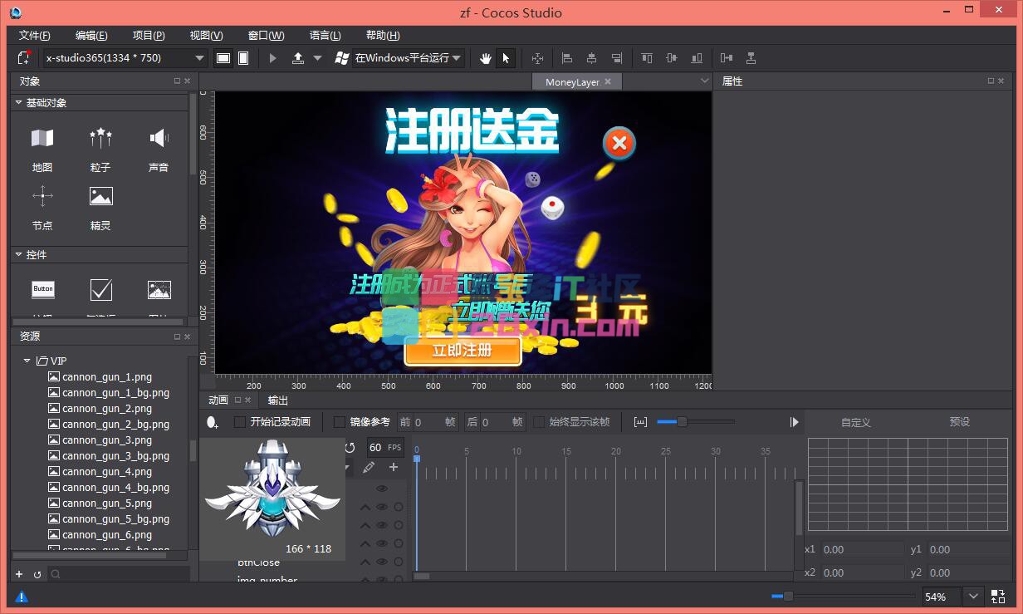Click the play preview button in the toolbar

[x=273, y=58]
